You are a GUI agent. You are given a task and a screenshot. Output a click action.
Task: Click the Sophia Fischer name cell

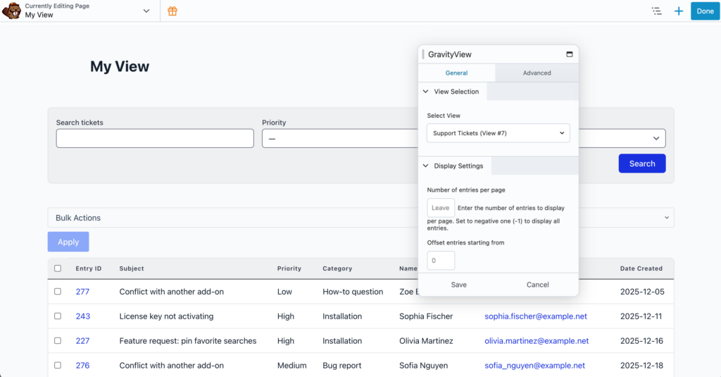pyautogui.click(x=426, y=316)
